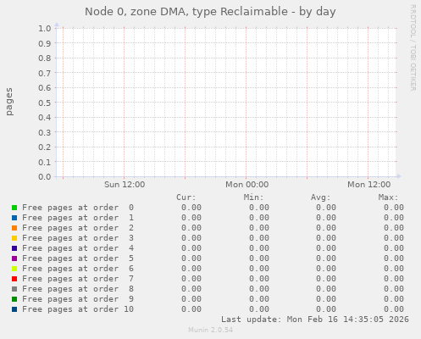Select the 'Free pages at order 10' label
Image resolution: width=421 pixels, height=339 pixels.
coord(78,309)
